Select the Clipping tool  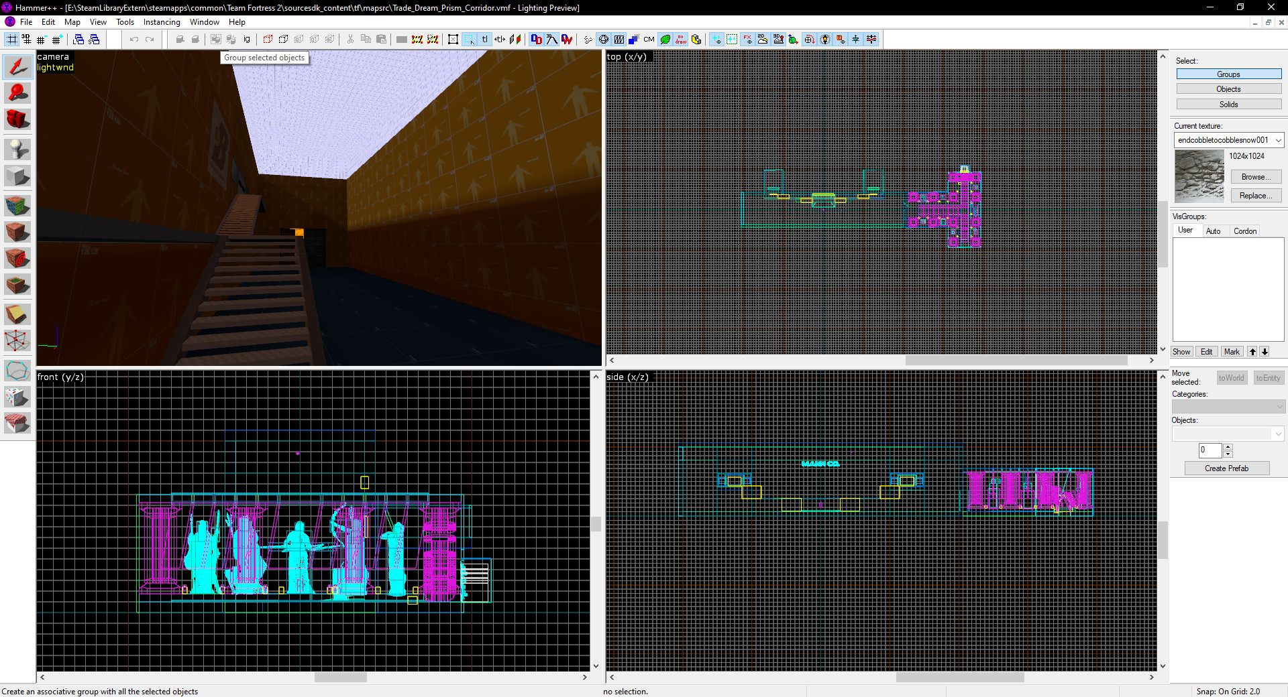point(17,314)
